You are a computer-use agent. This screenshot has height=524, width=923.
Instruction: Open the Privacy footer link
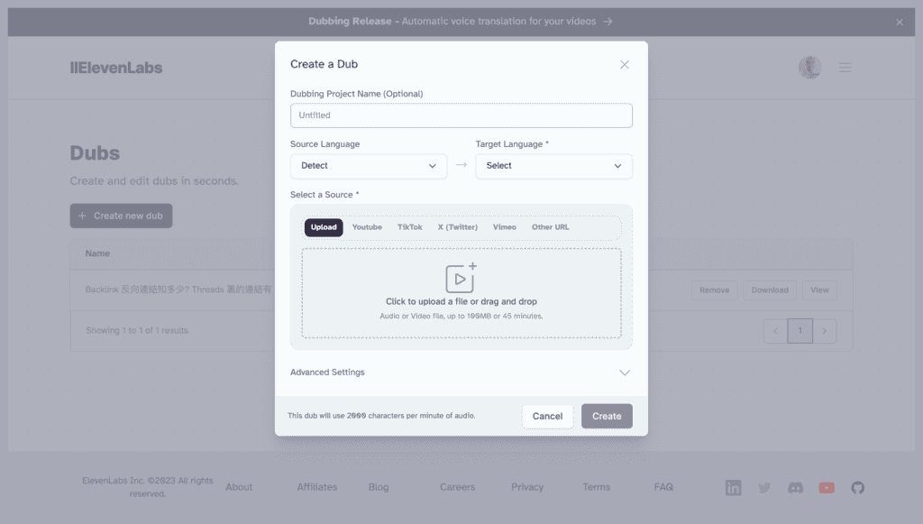pos(527,488)
